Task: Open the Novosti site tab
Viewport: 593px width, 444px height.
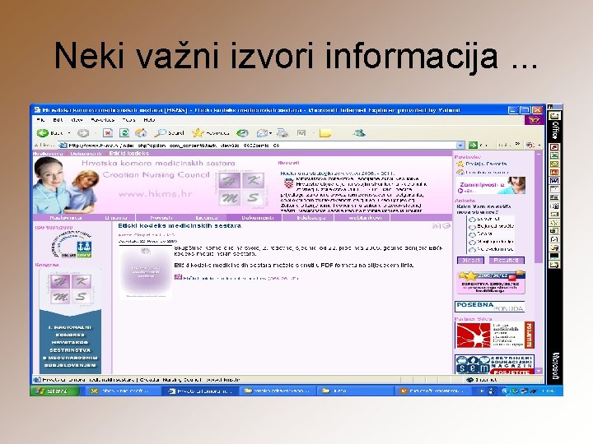Action: 161,218
